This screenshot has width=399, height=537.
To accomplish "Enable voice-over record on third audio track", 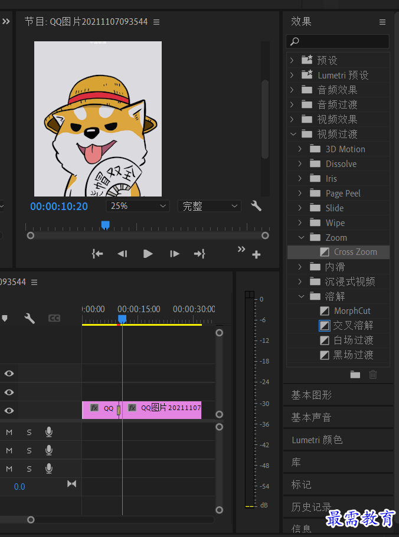I will click(49, 469).
